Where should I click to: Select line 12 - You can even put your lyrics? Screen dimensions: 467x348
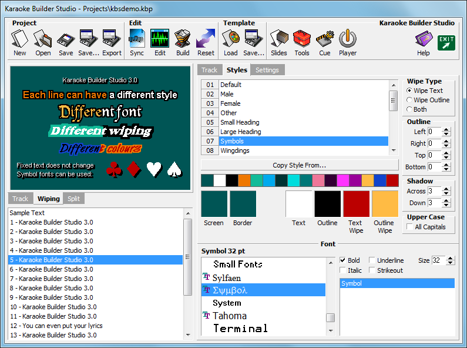pos(95,326)
